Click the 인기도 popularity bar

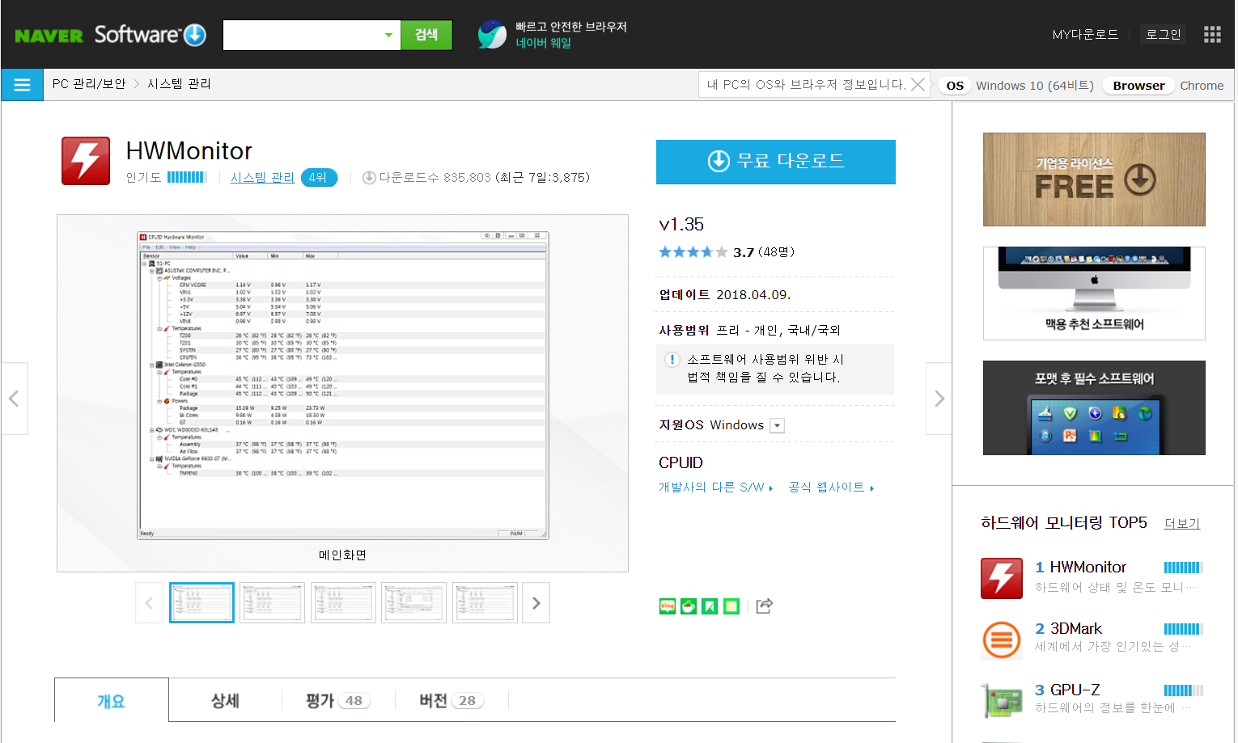point(187,177)
